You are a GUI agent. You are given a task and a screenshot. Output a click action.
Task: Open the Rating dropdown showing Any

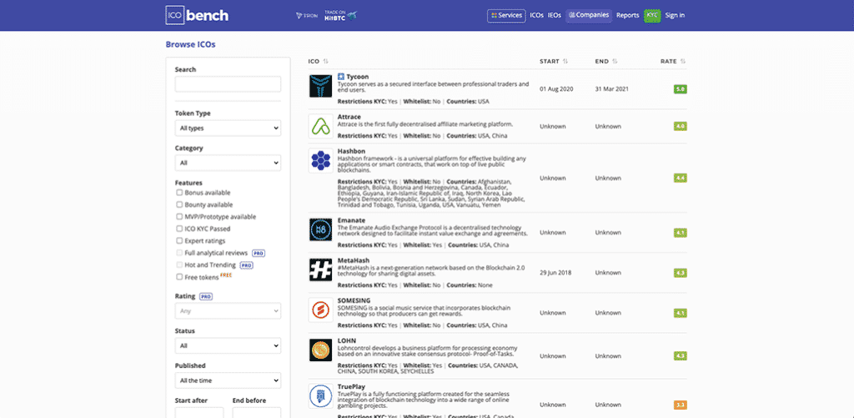coord(228,311)
